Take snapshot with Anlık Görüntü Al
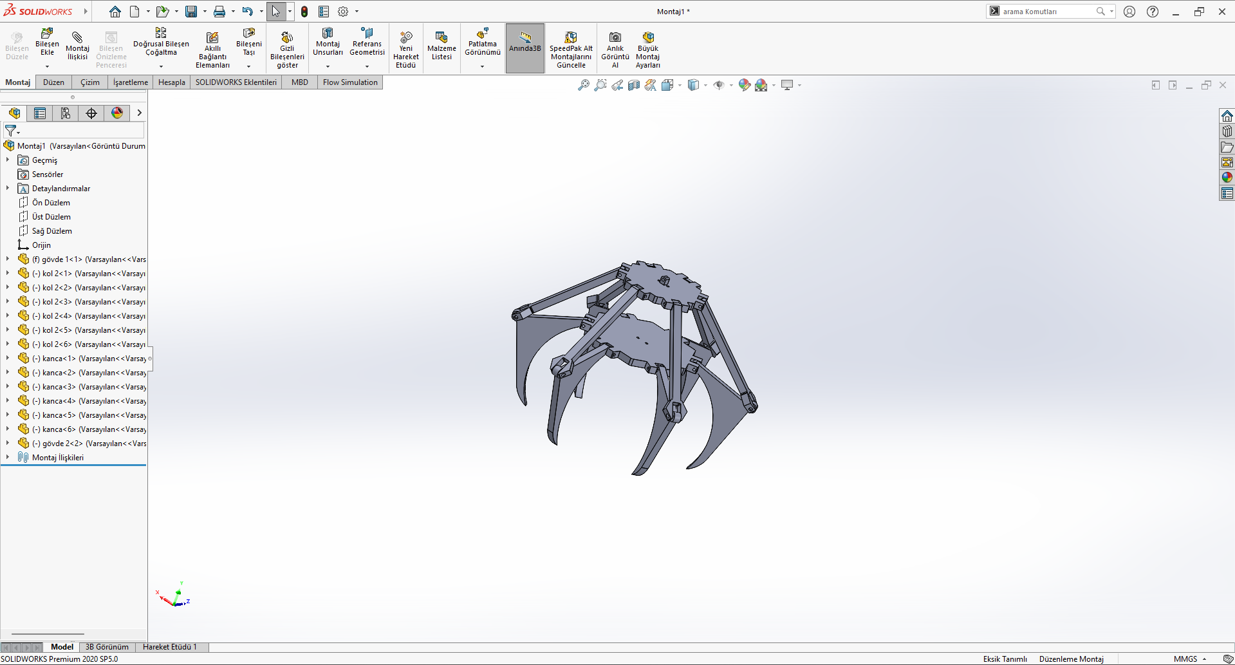The width and height of the screenshot is (1235, 665). click(x=615, y=50)
